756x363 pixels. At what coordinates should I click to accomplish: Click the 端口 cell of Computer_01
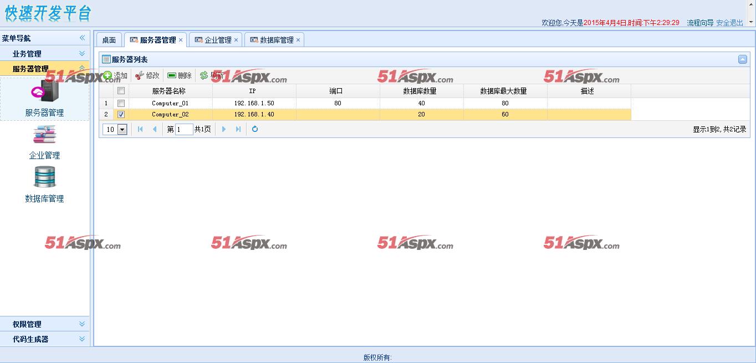pos(338,104)
